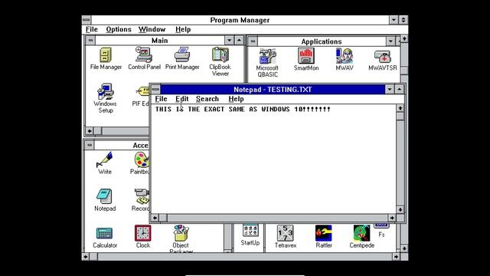Click Program Manager vertical scrollbar down arrow

[404, 248]
